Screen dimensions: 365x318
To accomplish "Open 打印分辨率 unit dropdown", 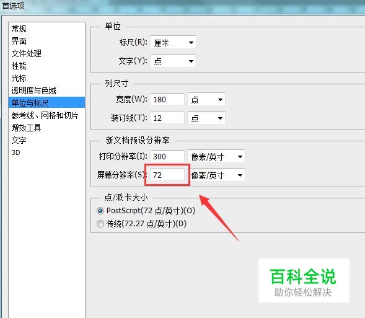I will (216, 157).
